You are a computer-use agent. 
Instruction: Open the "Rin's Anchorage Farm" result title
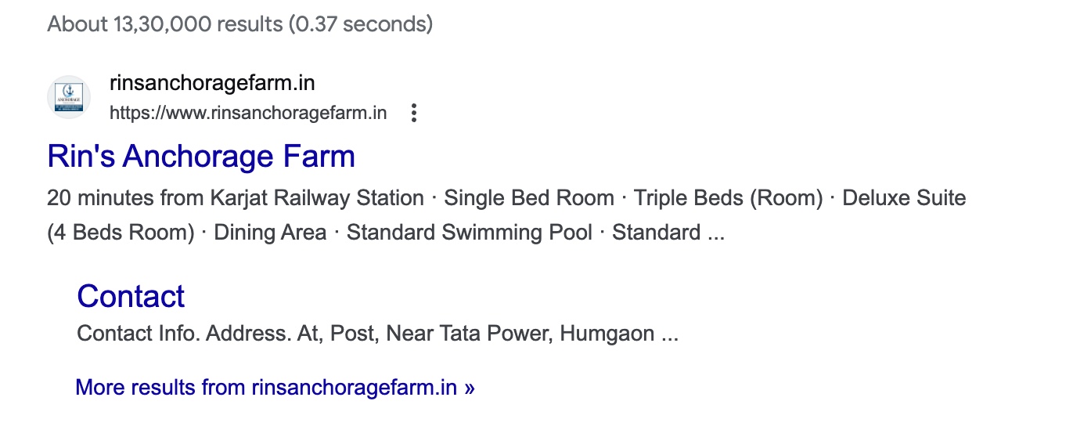click(201, 157)
